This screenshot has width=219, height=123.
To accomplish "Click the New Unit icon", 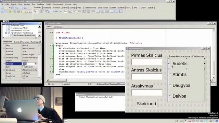I will (x=2, y=8).
